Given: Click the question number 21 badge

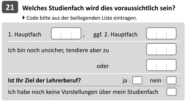Looking at the screenshot, I should point(10,7).
